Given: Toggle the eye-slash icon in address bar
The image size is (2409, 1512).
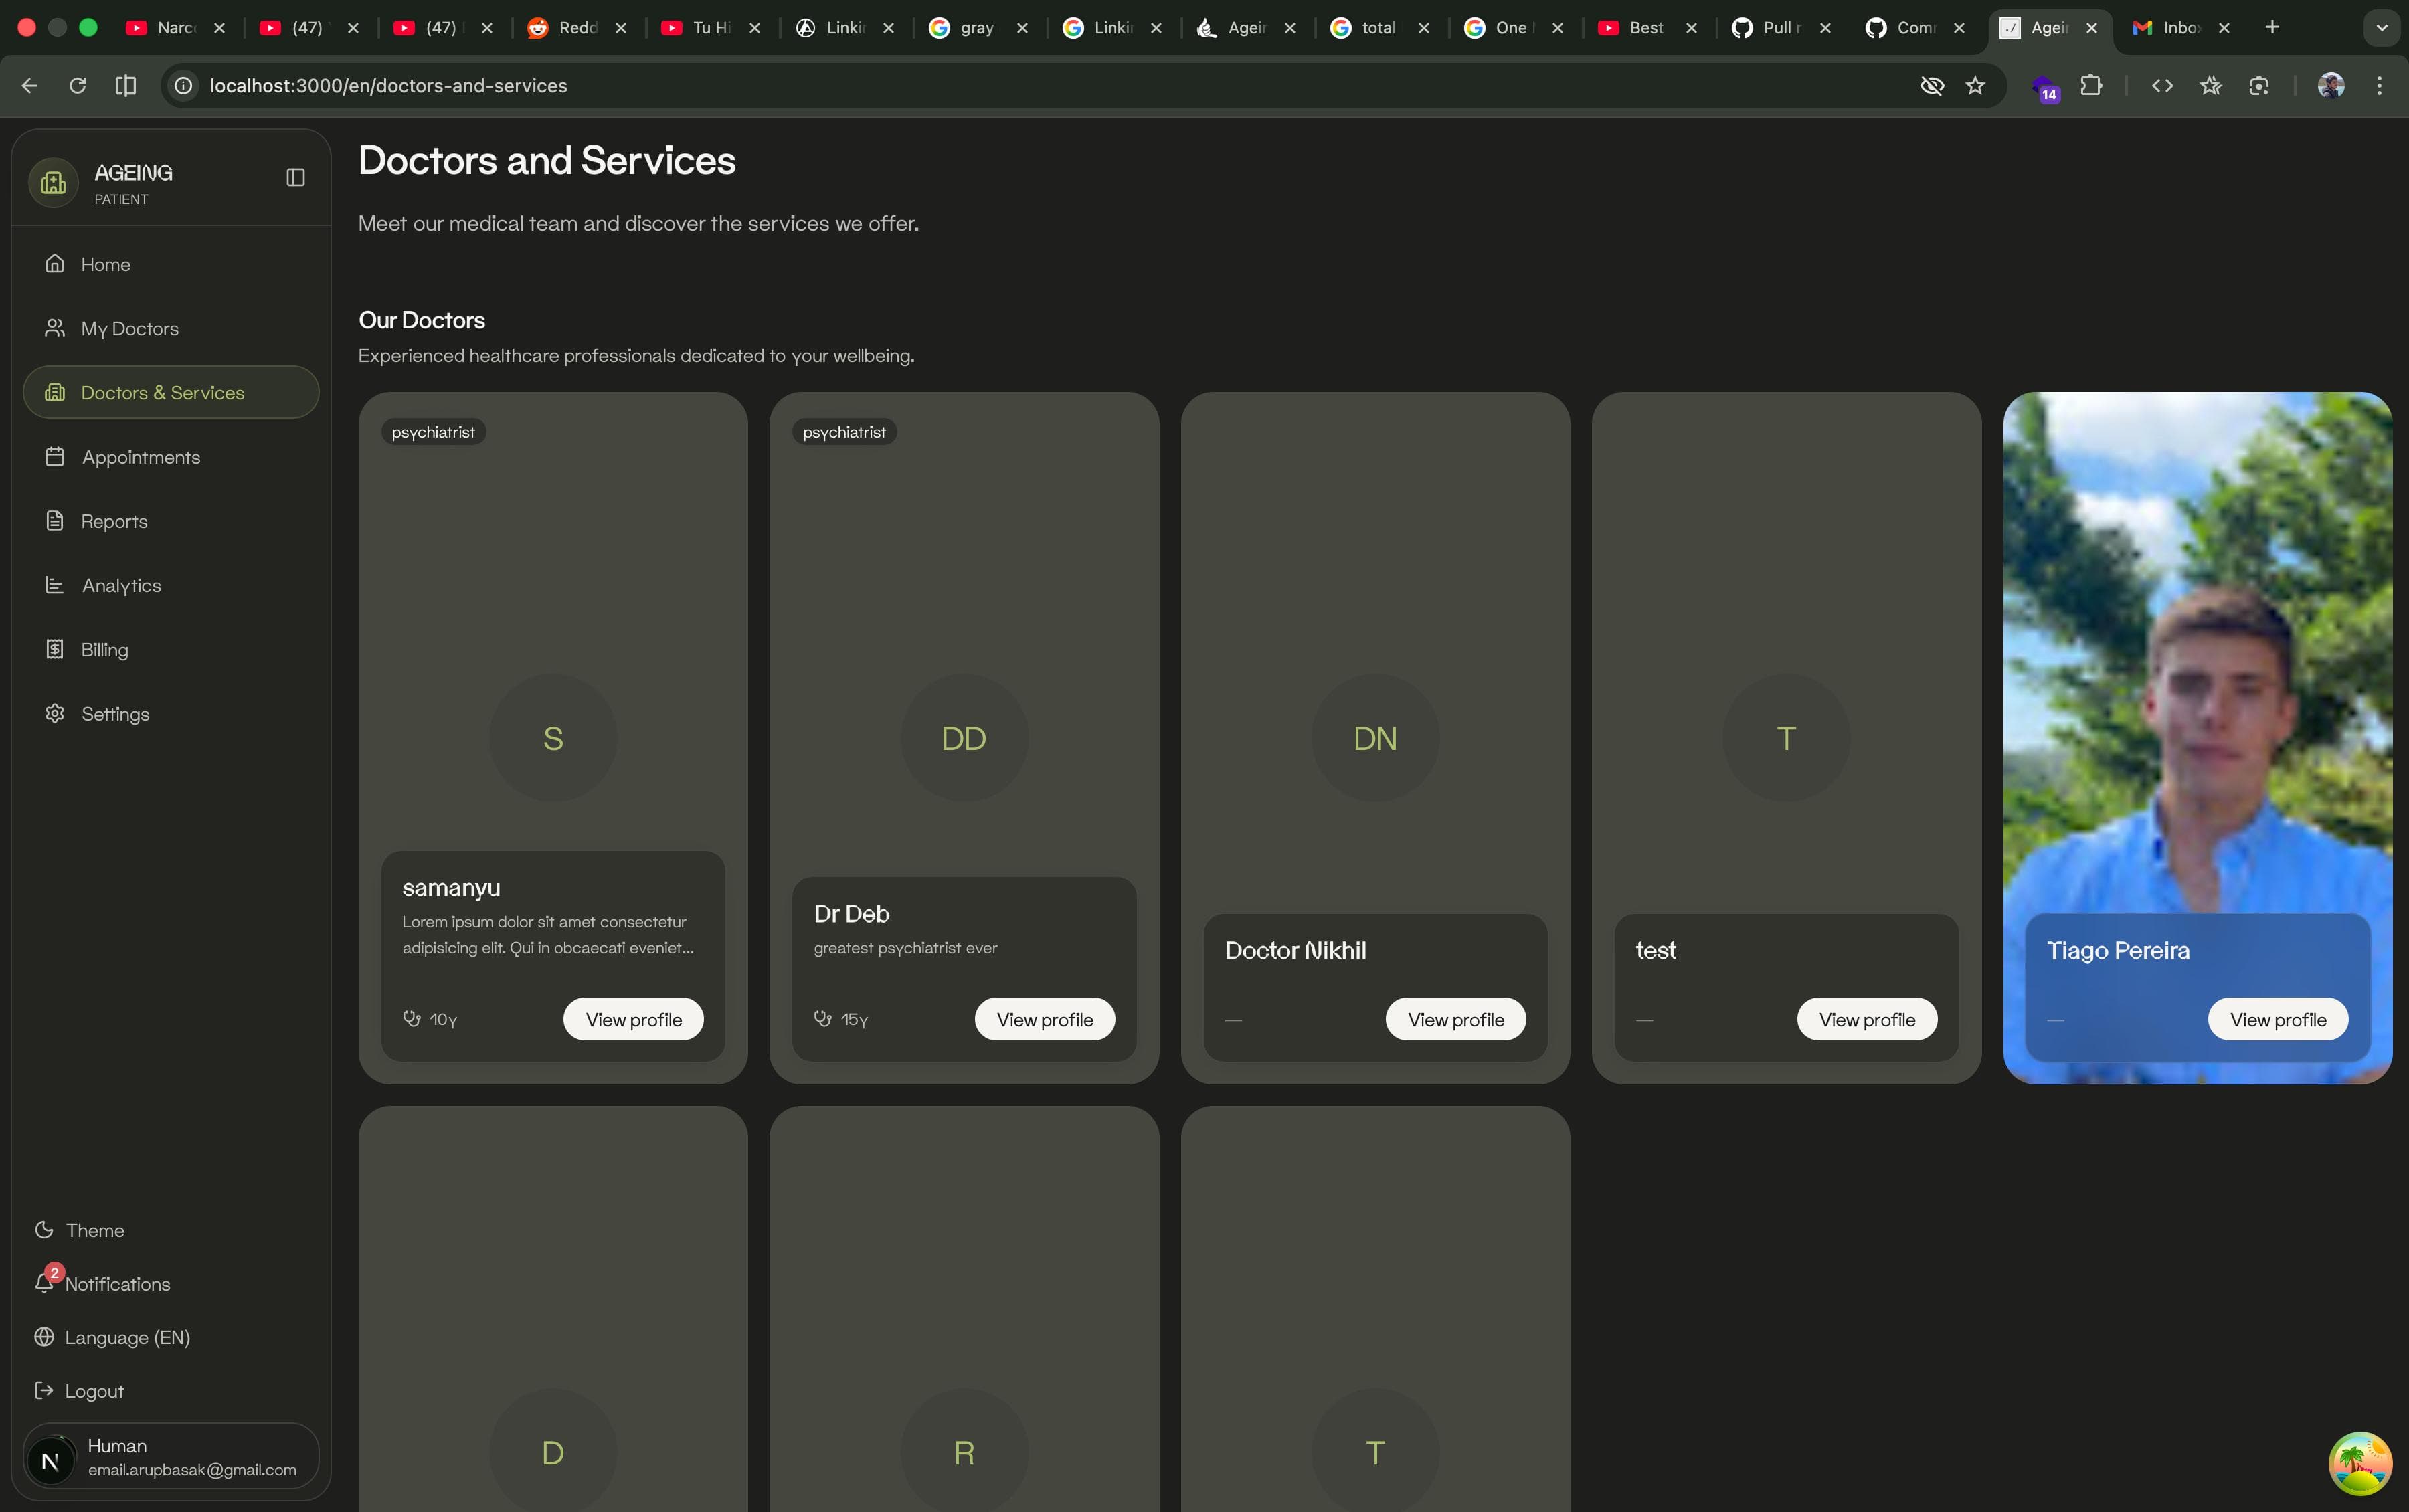Looking at the screenshot, I should [1931, 86].
